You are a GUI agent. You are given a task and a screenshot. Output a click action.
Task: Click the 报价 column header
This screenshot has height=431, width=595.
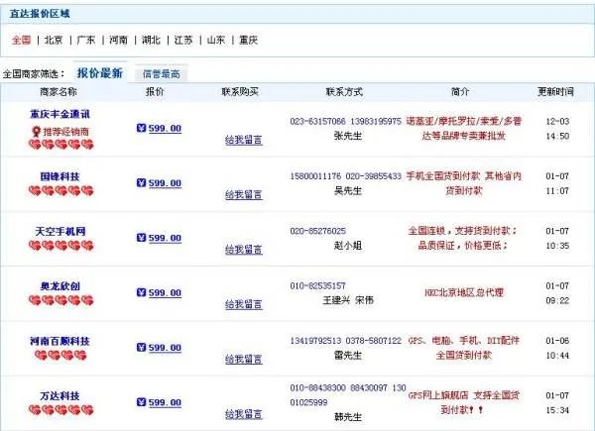click(x=155, y=92)
